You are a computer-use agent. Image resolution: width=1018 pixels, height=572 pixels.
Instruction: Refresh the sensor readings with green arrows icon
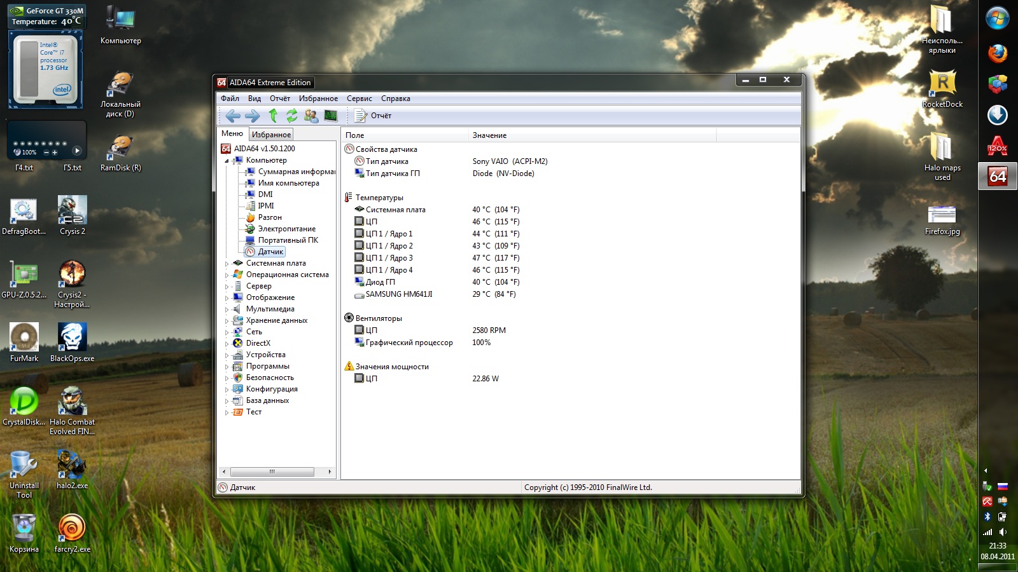click(291, 115)
